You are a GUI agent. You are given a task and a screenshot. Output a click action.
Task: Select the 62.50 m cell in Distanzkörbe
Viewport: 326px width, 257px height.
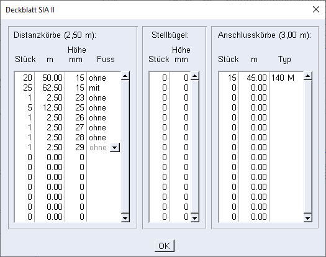coord(50,88)
